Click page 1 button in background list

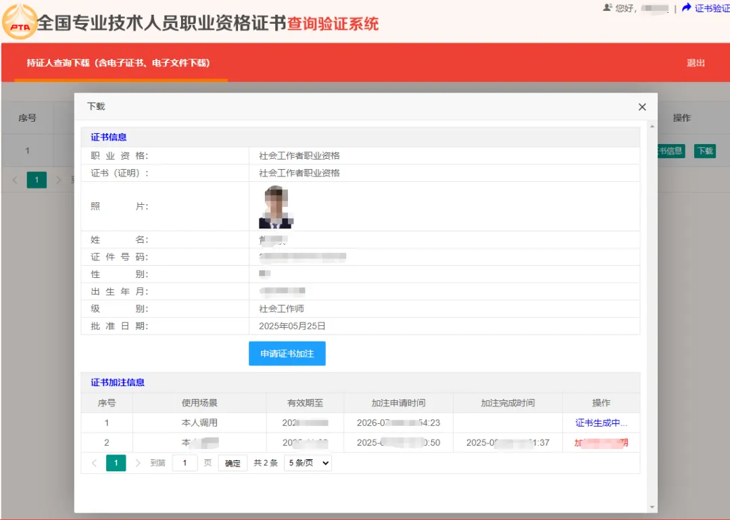pos(36,180)
